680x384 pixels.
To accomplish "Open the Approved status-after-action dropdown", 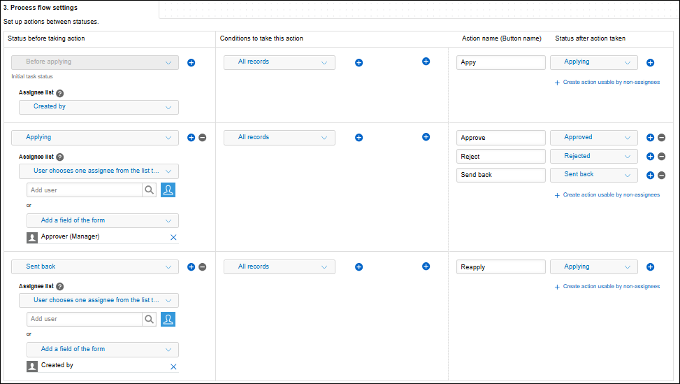I will pyautogui.click(x=593, y=138).
